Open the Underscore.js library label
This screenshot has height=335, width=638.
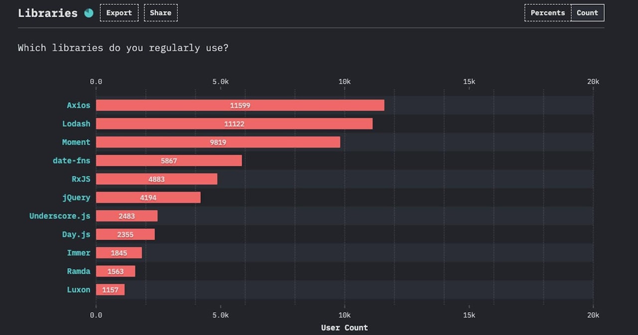(x=60, y=216)
